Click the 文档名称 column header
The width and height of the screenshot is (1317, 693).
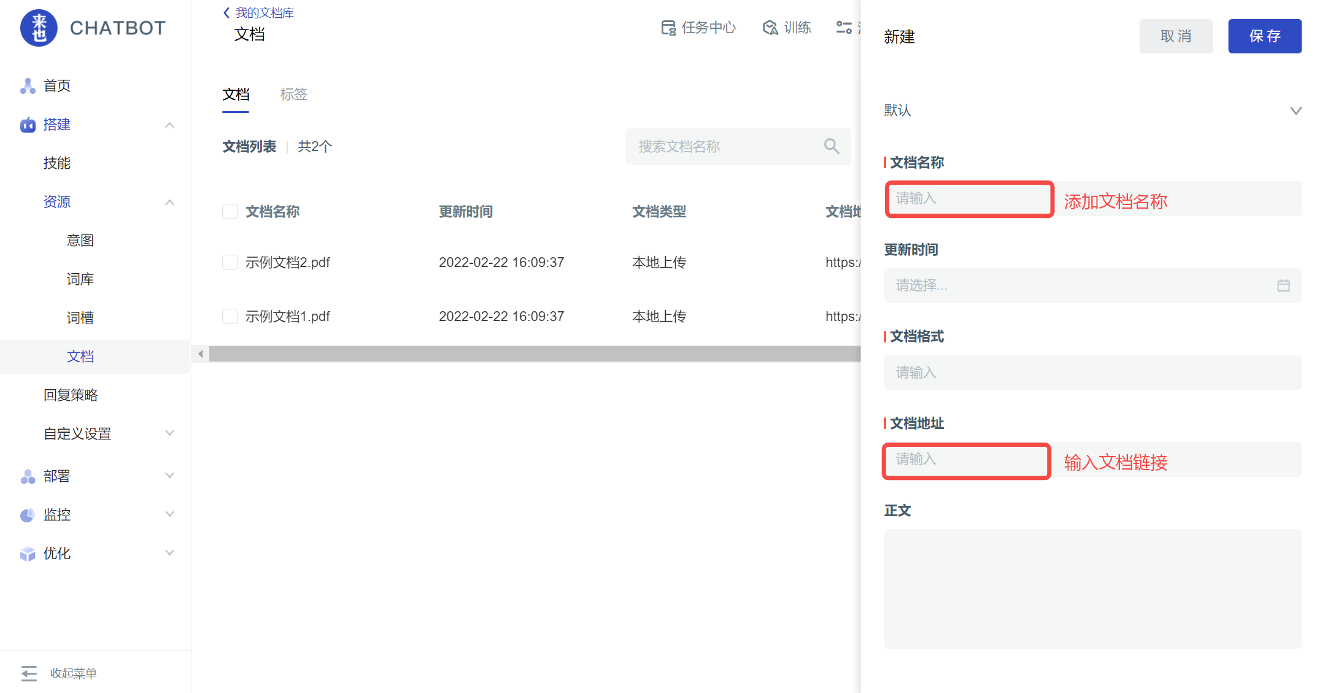coord(272,212)
